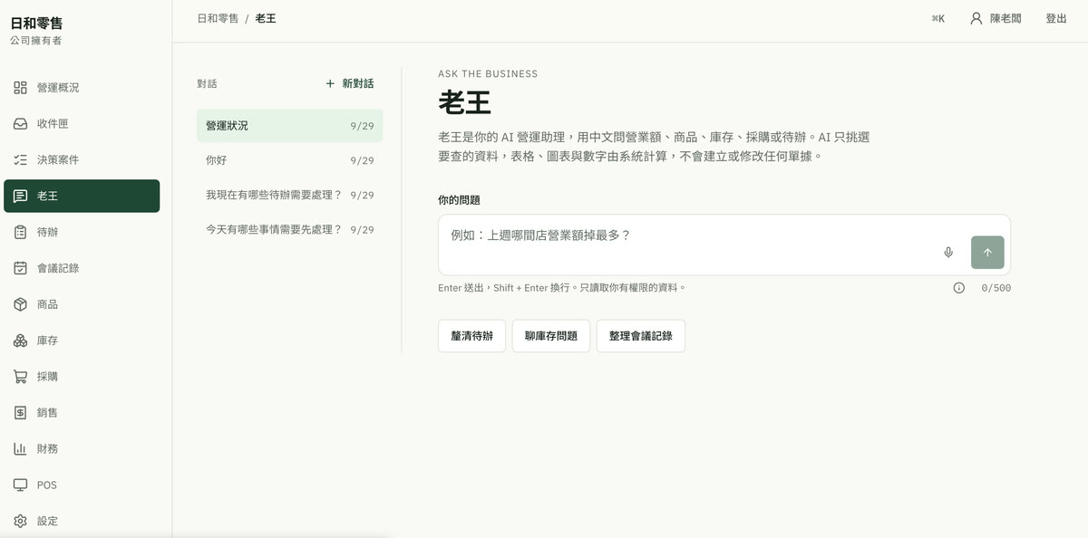Click the POS monitor icon
Screen dimensions: 1088x538
20,485
